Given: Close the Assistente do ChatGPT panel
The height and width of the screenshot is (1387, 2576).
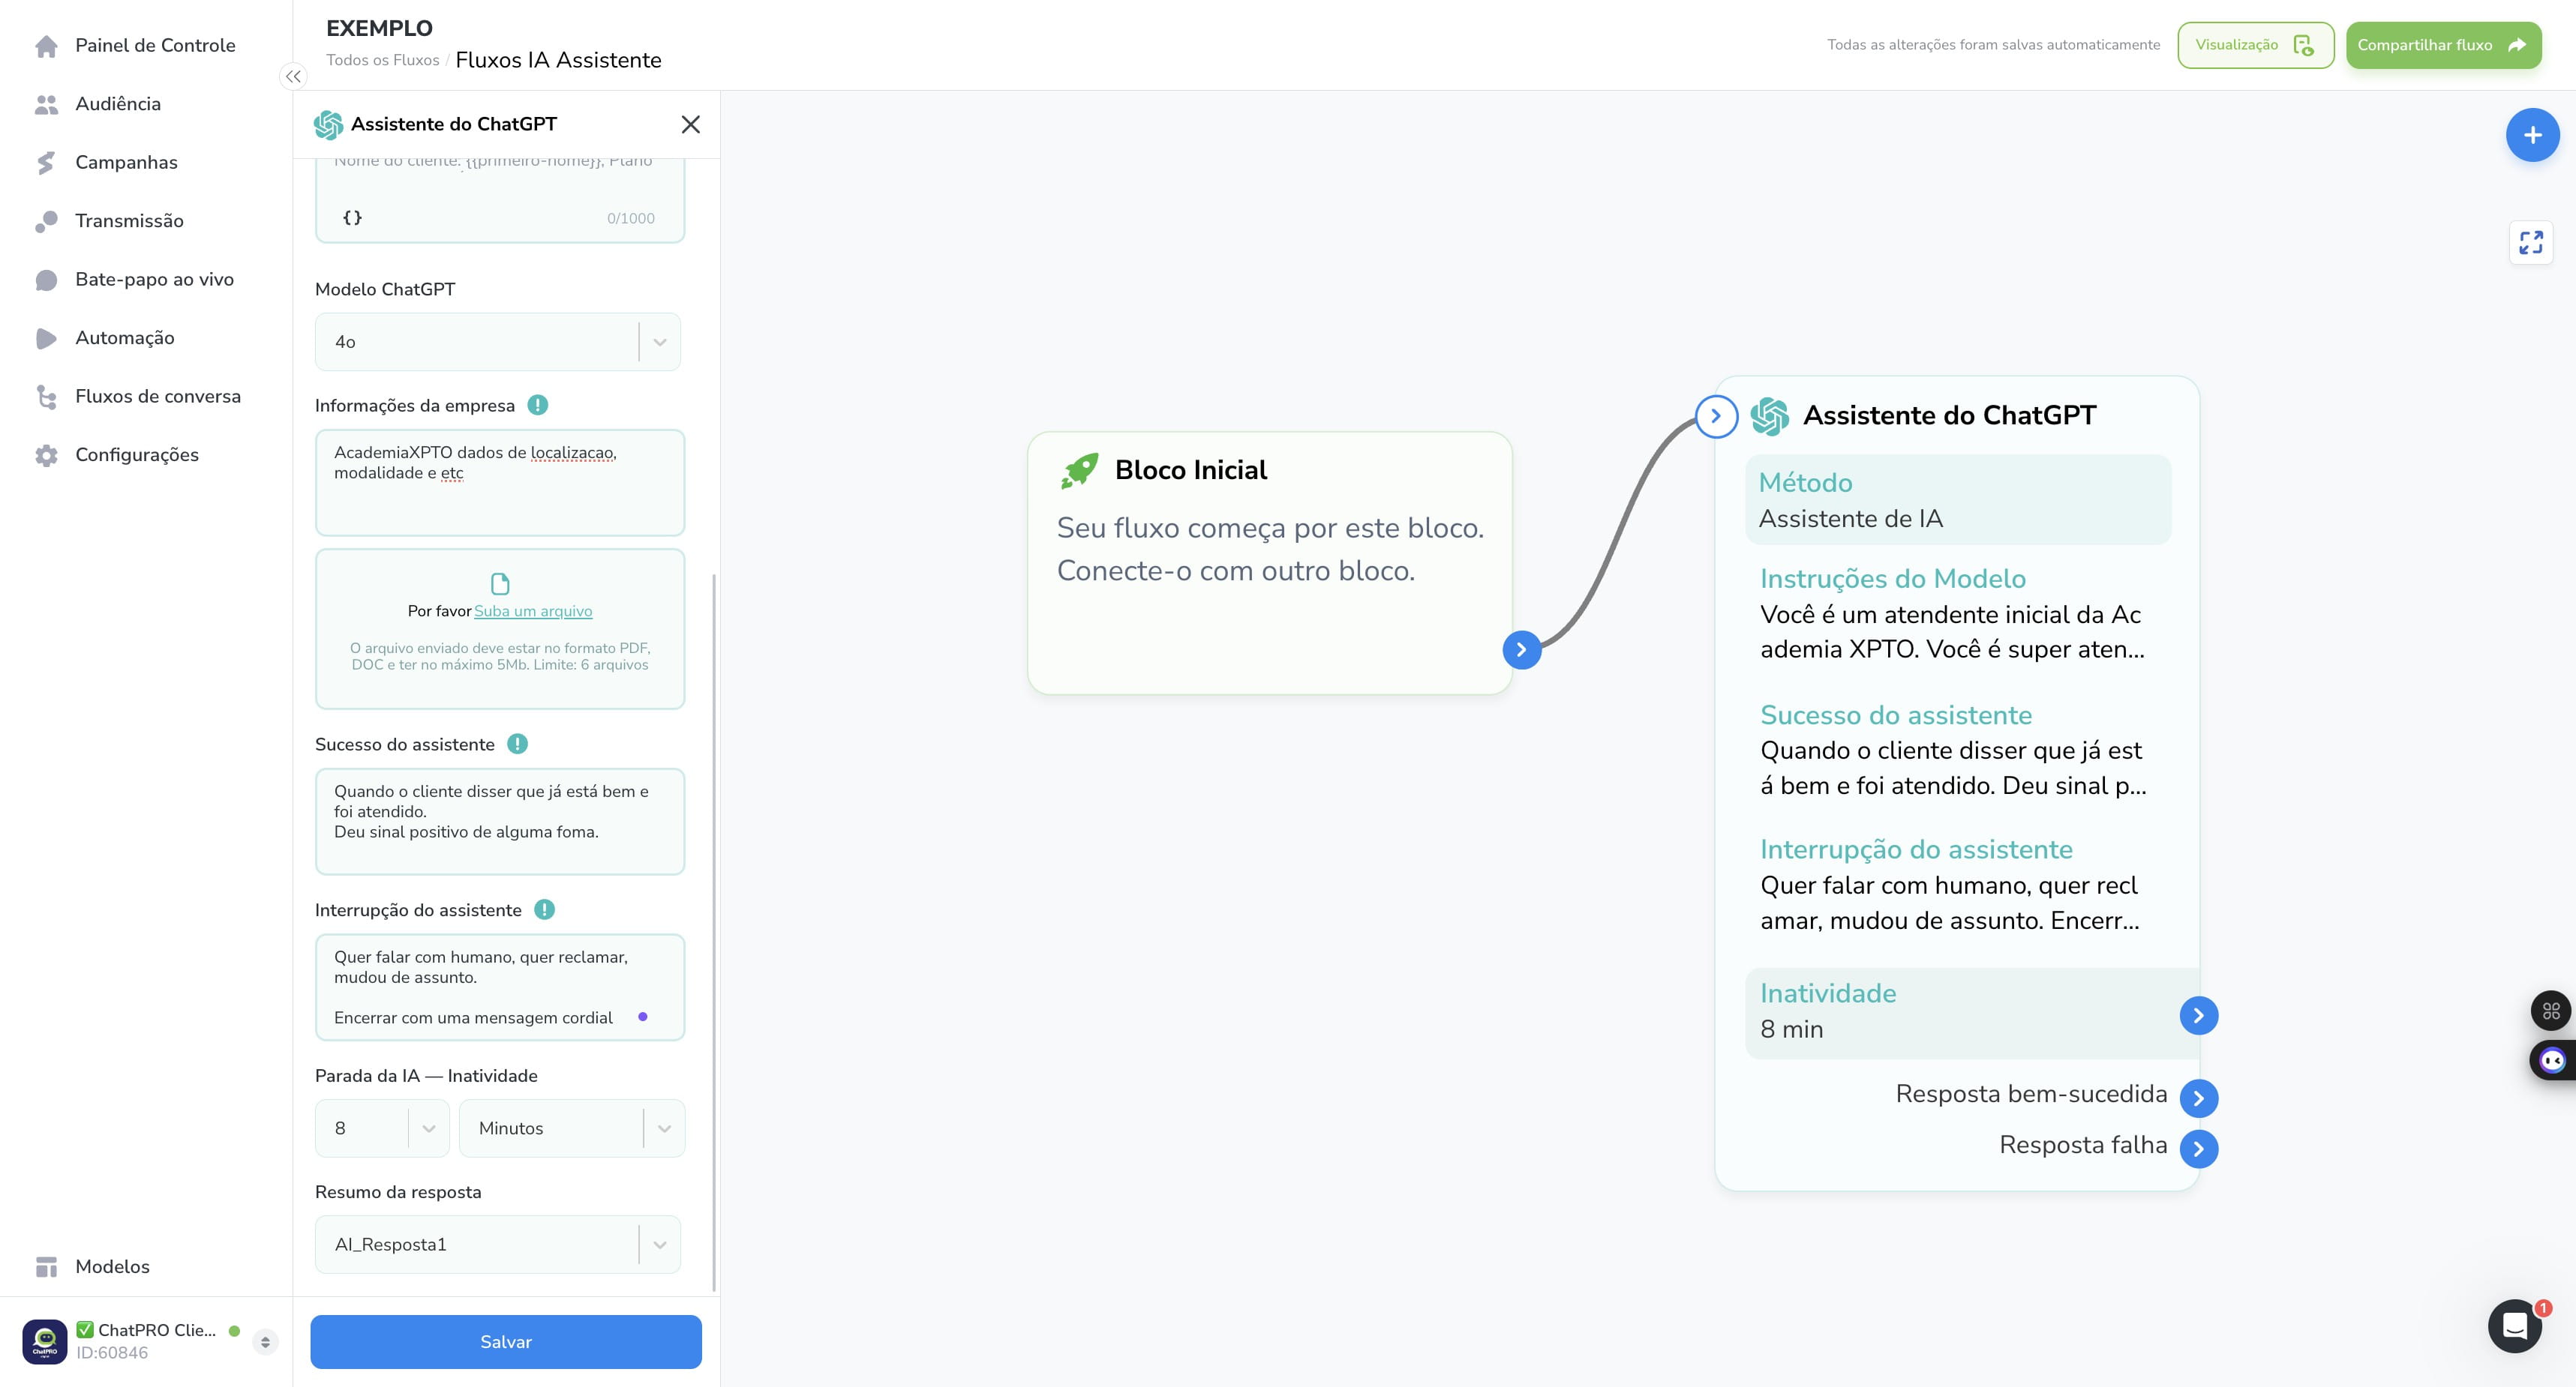Looking at the screenshot, I should pos(690,124).
